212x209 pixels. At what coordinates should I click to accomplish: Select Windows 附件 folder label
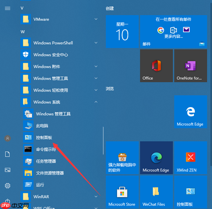pos(47,66)
